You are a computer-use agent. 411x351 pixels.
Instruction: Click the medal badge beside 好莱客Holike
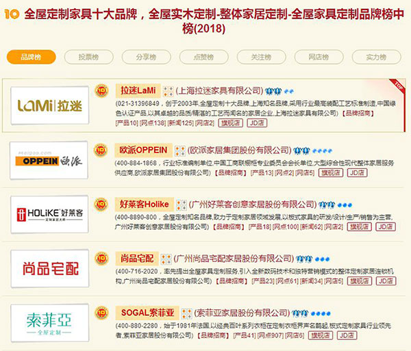(x=102, y=205)
